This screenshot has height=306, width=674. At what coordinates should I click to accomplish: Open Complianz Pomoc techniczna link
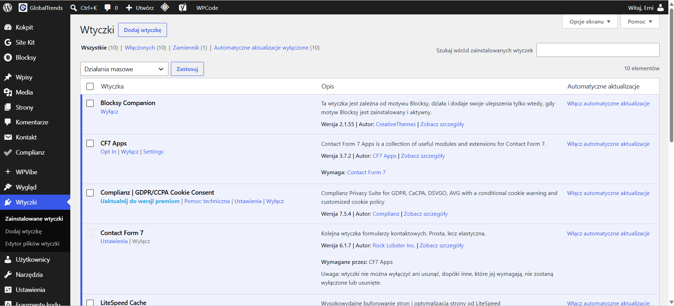pos(207,201)
